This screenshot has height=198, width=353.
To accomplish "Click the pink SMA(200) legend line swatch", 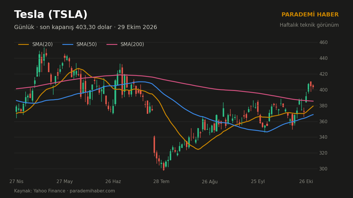I will [112, 45].
